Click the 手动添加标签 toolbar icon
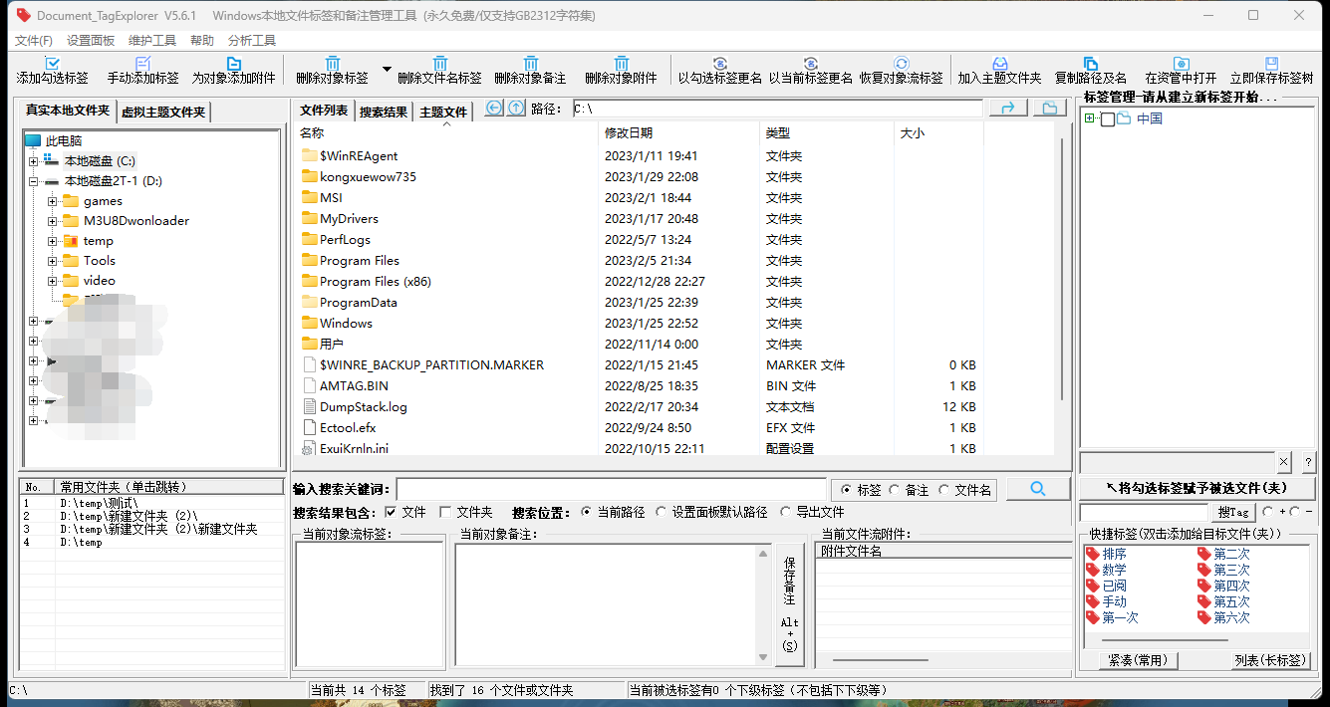The image size is (1330, 707). click(x=142, y=64)
